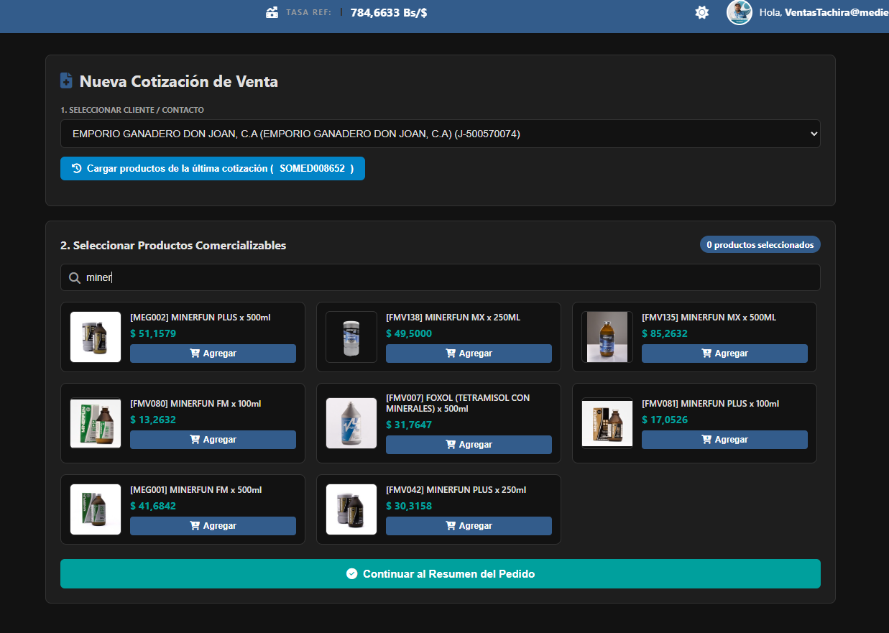The image size is (889, 633).
Task: Add MEG002 MINERFUN PLUS x 500ml
Action: pos(213,354)
